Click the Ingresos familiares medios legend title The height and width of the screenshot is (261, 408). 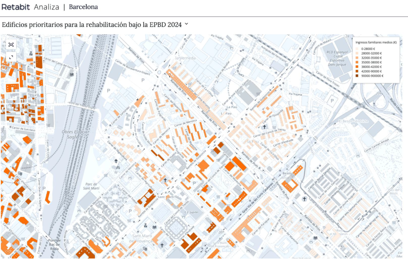(x=376, y=42)
